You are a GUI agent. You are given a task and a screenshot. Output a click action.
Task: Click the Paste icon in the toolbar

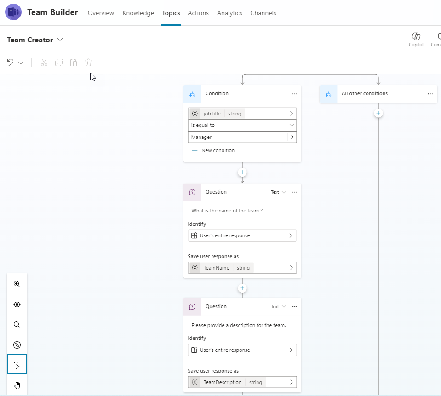click(73, 63)
